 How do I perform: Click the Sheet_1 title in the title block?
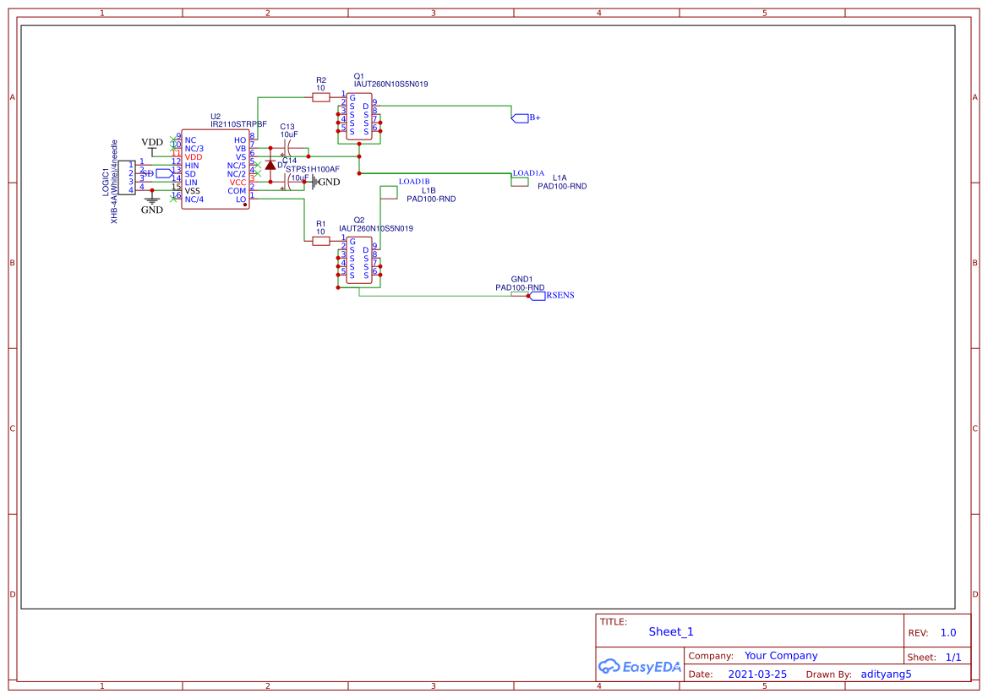[670, 631]
